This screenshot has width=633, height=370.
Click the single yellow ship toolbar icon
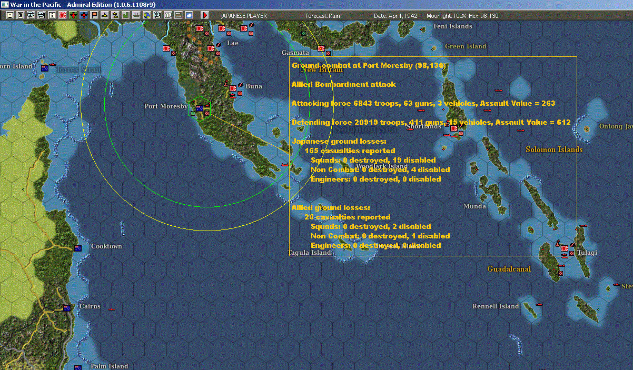point(105,15)
